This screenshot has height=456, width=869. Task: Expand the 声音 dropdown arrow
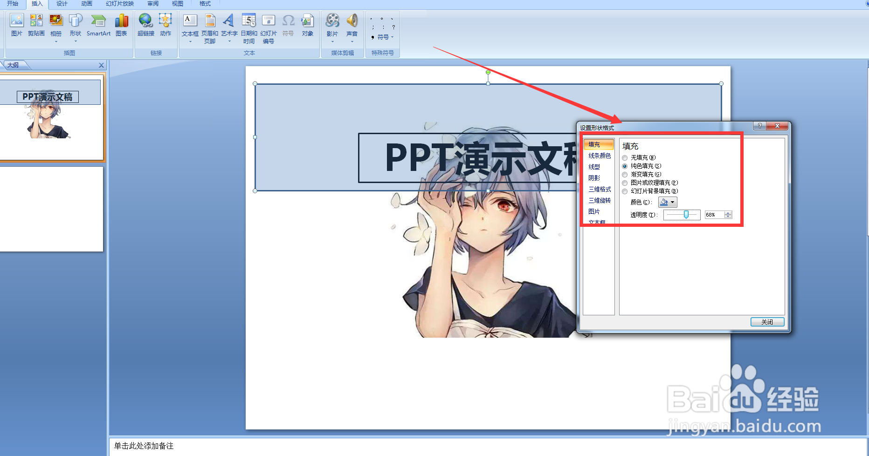coord(352,41)
